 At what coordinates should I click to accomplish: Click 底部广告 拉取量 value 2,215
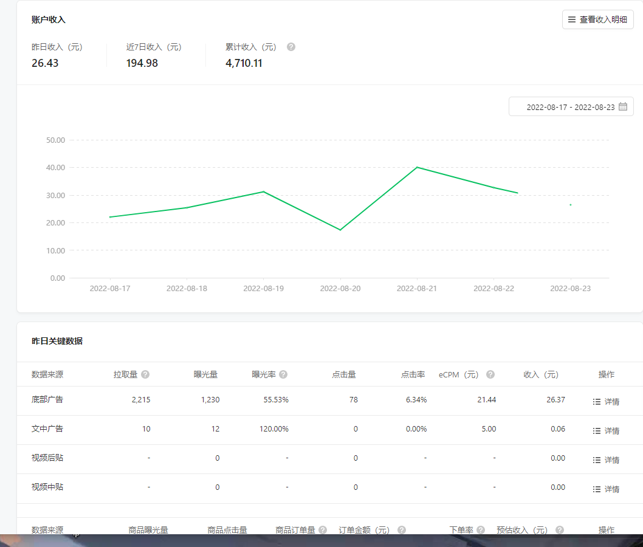(141, 399)
